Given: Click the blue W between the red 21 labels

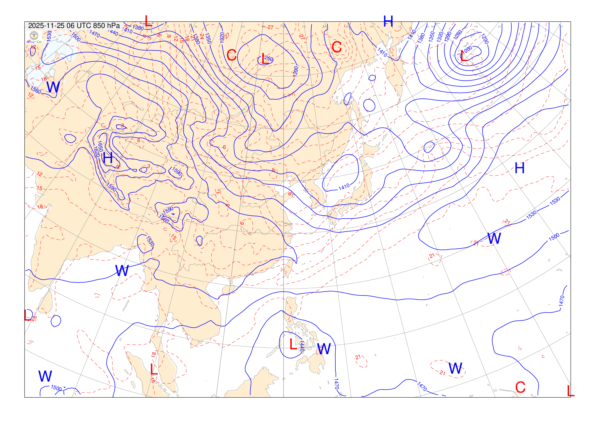Looking at the screenshot, I should point(494,238).
